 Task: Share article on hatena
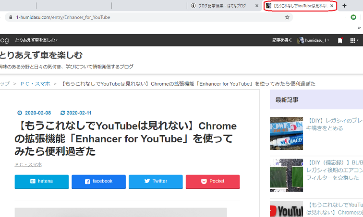pyautogui.click(x=42, y=182)
